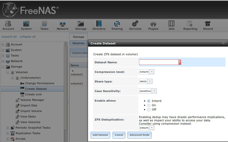Screen dimensions: 228x142
Task: Collapse the Volumes tree node
Action: (8, 72)
